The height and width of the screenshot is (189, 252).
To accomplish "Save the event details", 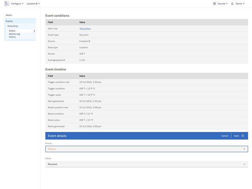I will tap(236, 136).
